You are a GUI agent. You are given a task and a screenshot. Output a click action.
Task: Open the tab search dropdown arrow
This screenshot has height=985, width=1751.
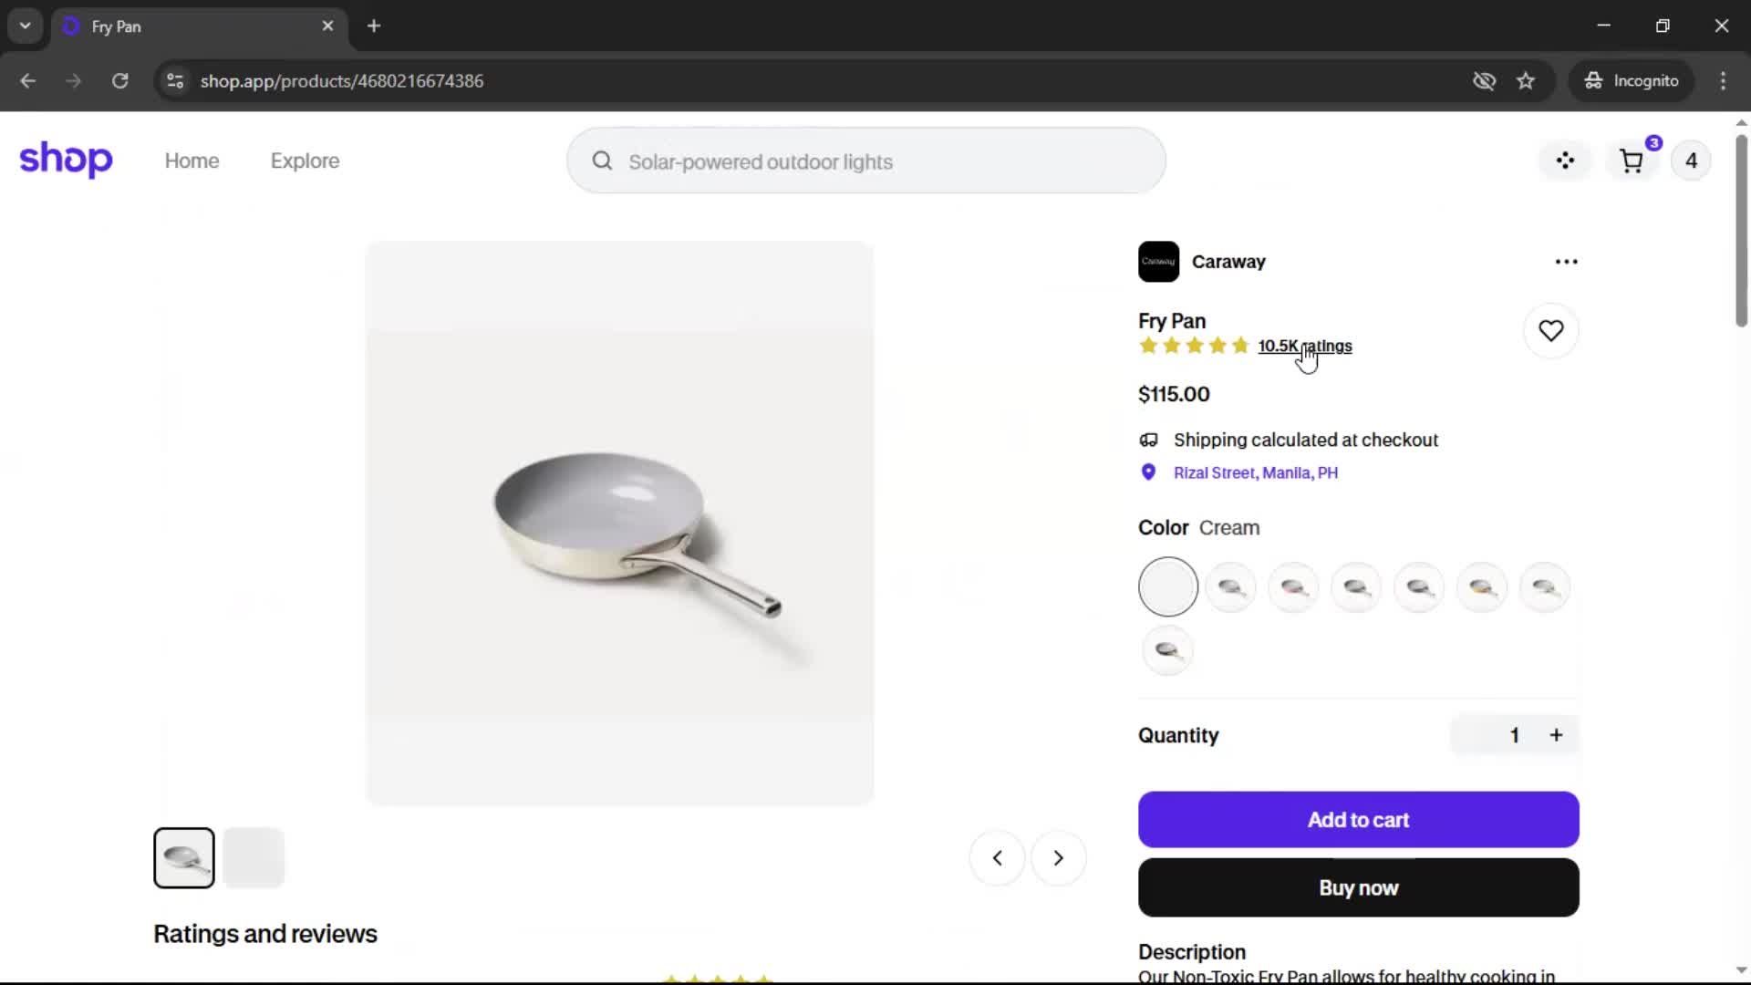pyautogui.click(x=26, y=26)
